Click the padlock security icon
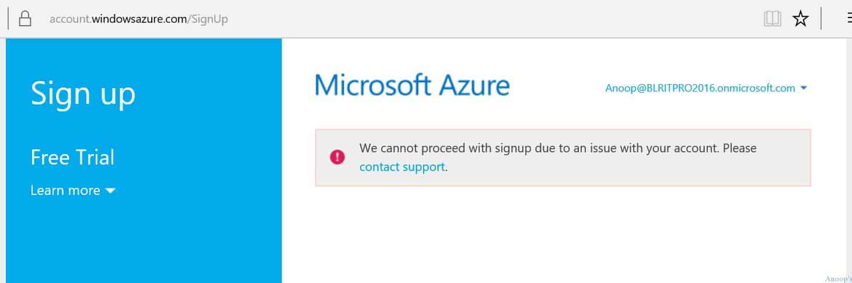This screenshot has width=852, height=283. [25, 19]
